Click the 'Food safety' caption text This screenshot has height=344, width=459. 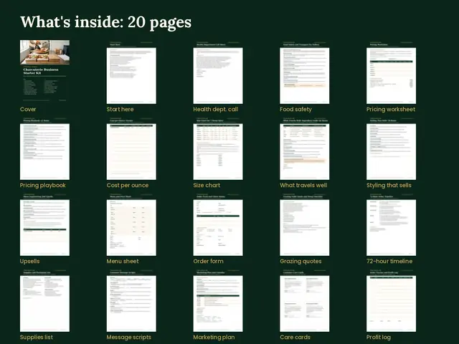click(x=295, y=110)
